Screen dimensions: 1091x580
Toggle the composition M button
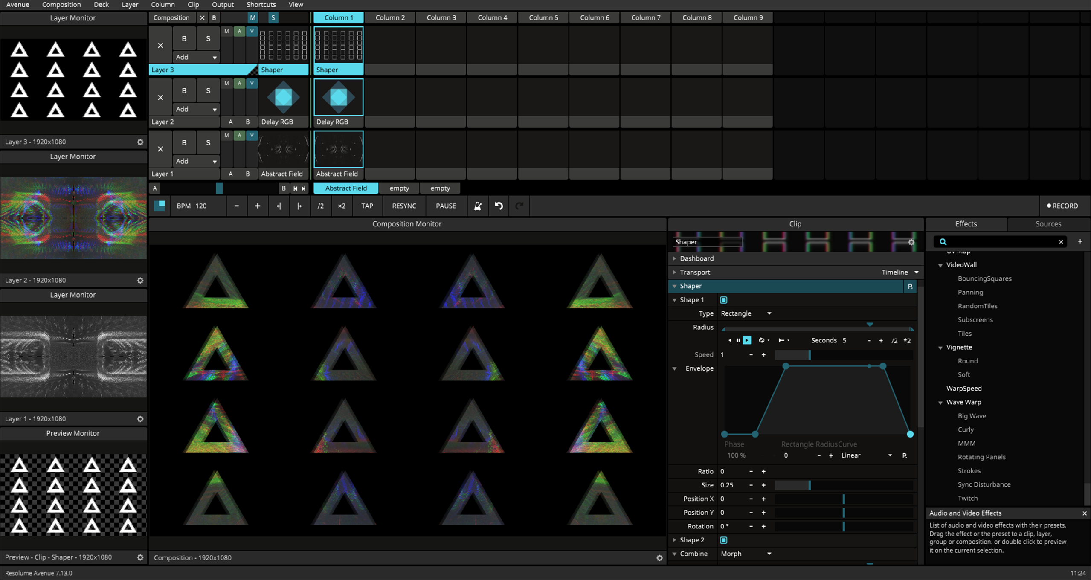253,18
